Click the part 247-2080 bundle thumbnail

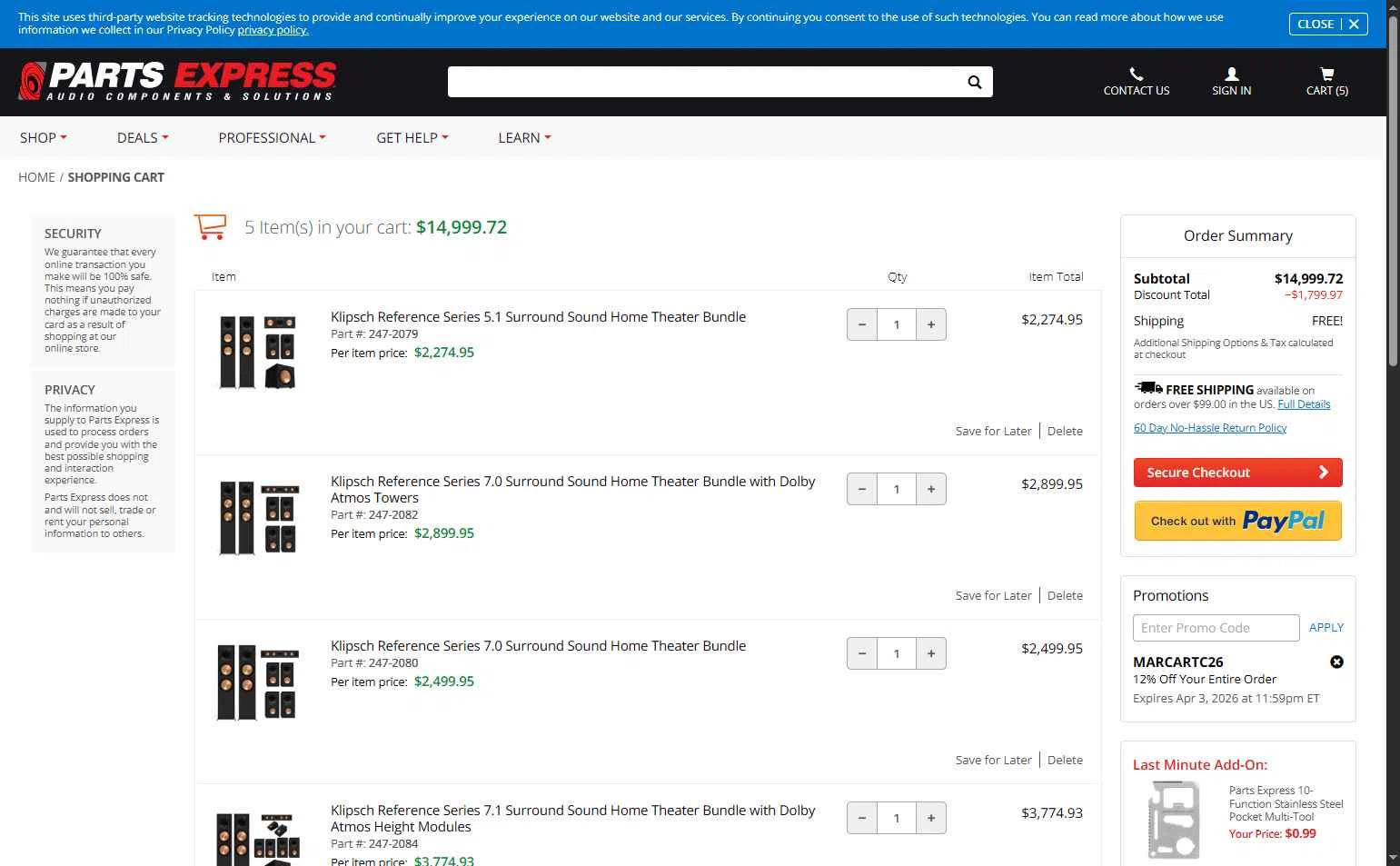(x=258, y=682)
